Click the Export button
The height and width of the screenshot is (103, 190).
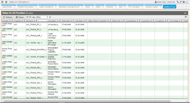point(20,17)
